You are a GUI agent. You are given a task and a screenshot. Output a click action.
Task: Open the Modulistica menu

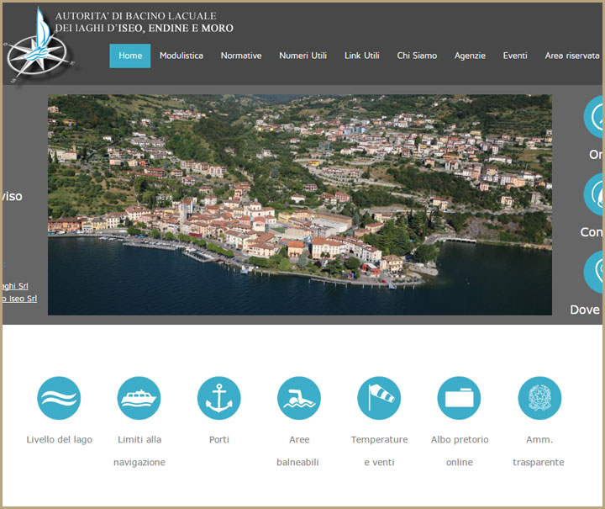click(181, 56)
